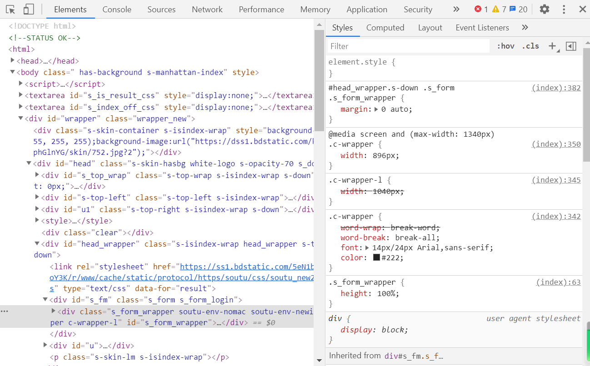Open the #222 color swatch picker
Image resolution: width=590 pixels, height=366 pixels.
[x=376, y=257]
